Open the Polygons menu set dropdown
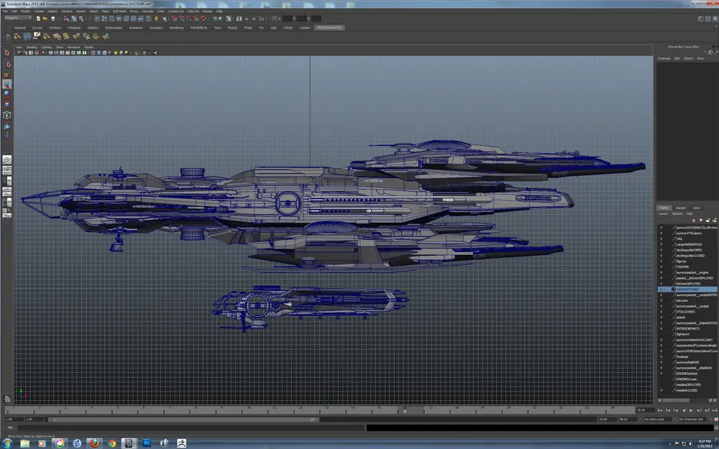 17,18
